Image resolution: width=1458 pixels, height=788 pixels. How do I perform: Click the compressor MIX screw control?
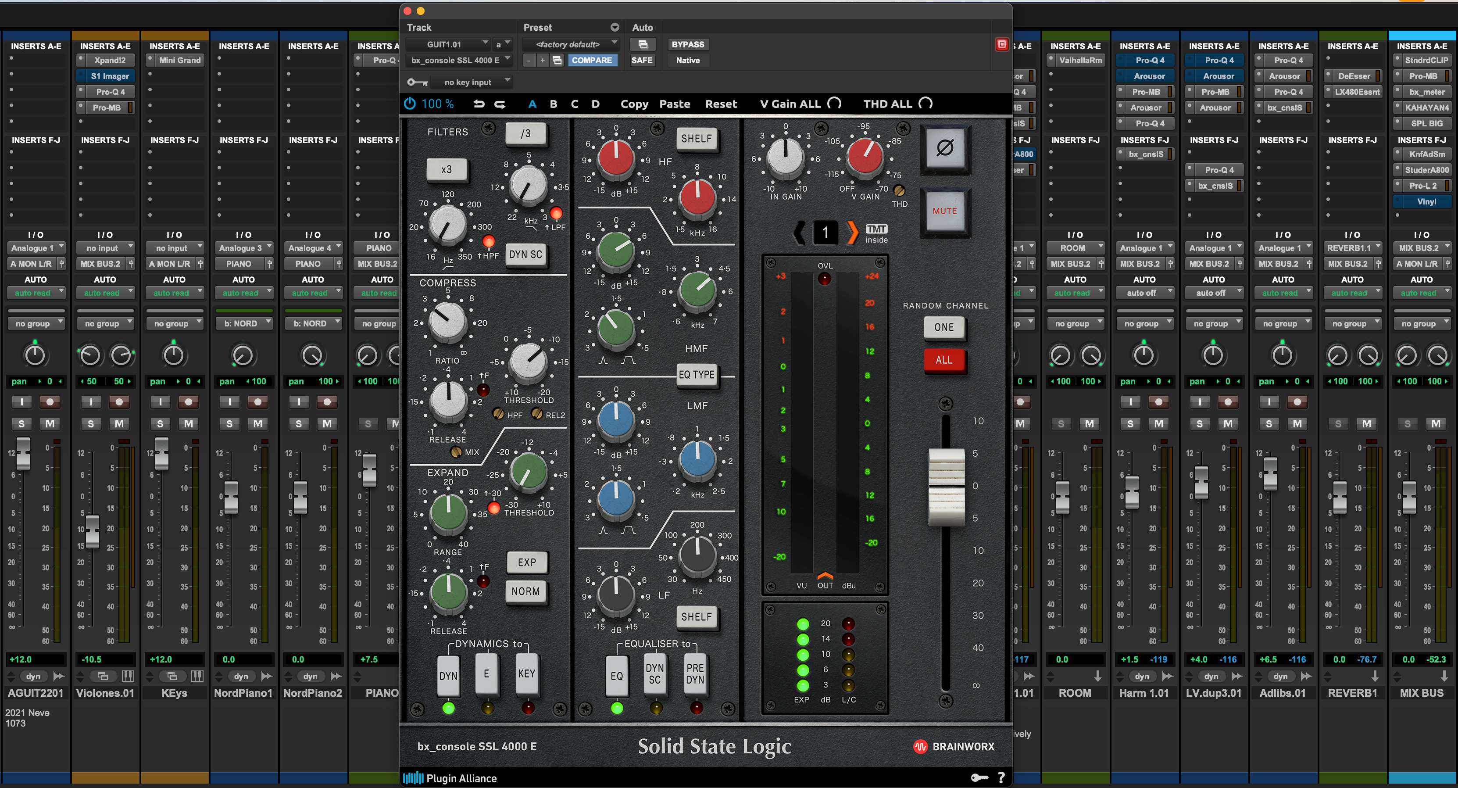(456, 452)
